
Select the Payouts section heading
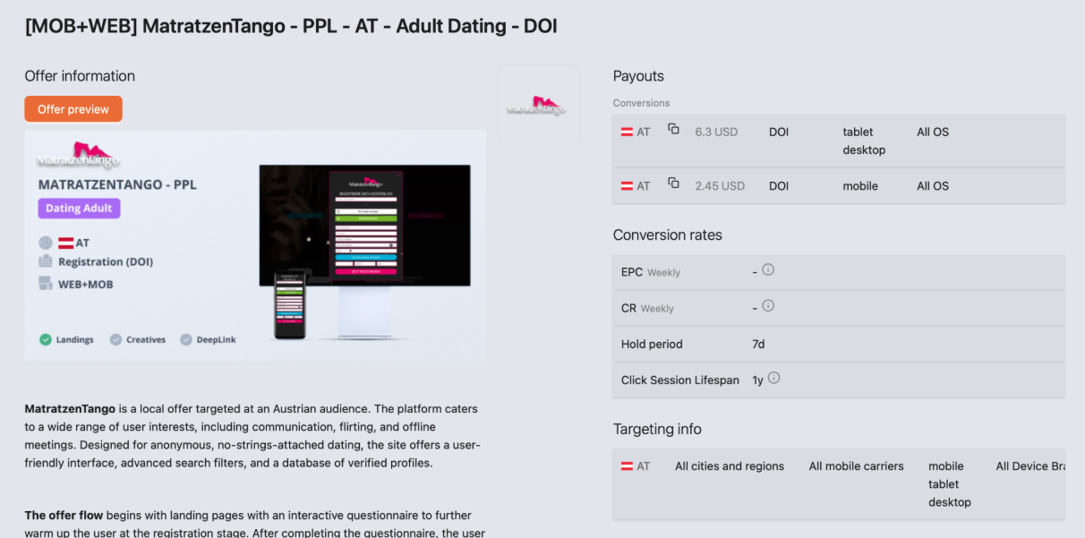coord(638,76)
